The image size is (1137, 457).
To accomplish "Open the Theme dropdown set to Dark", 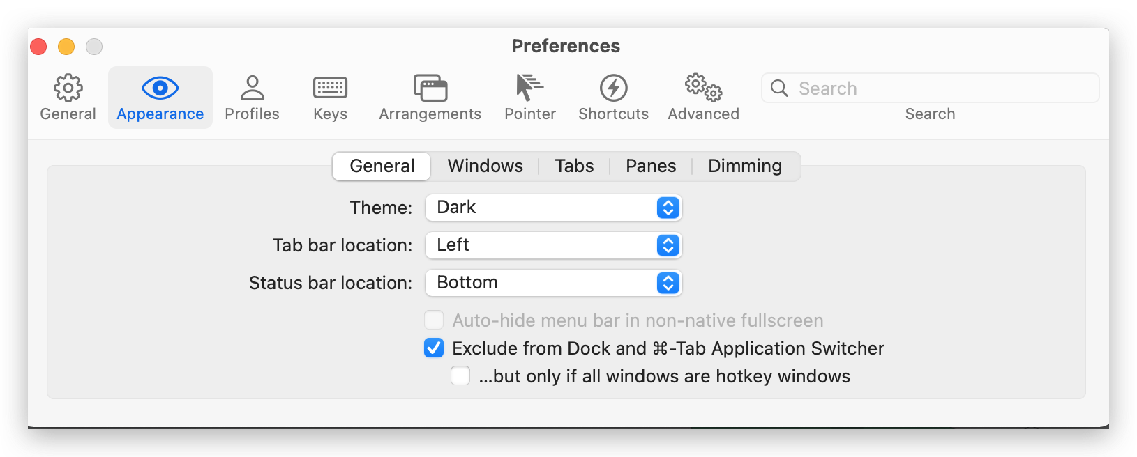I will pyautogui.click(x=553, y=208).
